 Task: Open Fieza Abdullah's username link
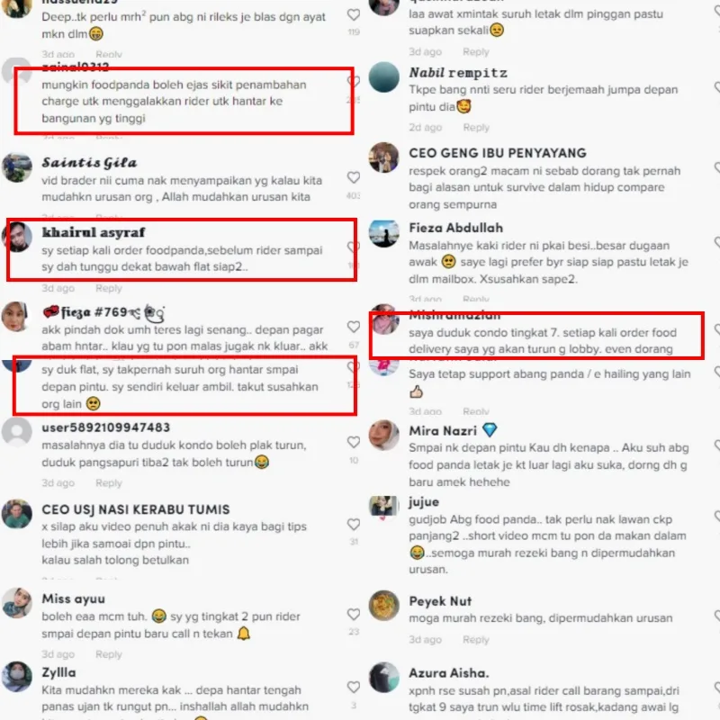[x=456, y=228]
